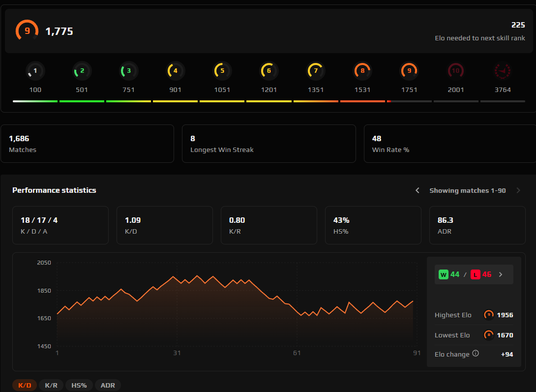This screenshot has width=536, height=392.
Task: Select the level 1 skill icon
Action: point(35,71)
